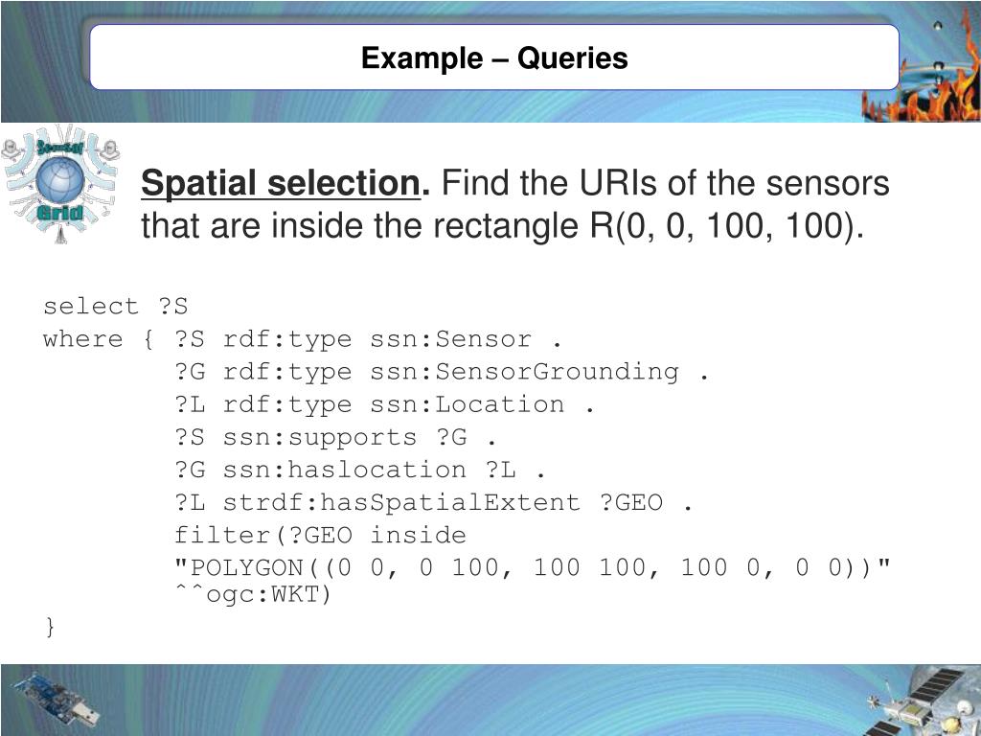Click the ssn:SensorGrounding term
The image size is (981, 736).
click(x=524, y=372)
